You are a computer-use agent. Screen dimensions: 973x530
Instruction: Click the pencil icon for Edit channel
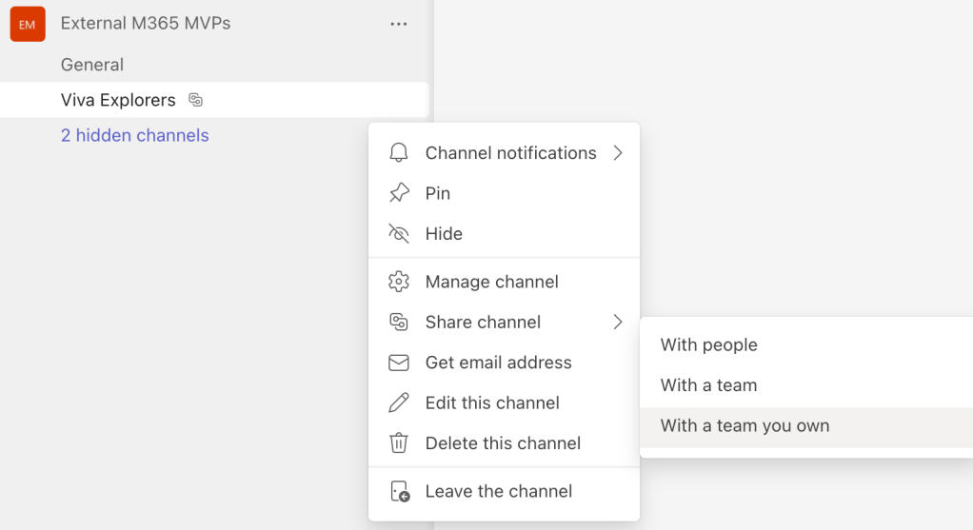tap(399, 403)
